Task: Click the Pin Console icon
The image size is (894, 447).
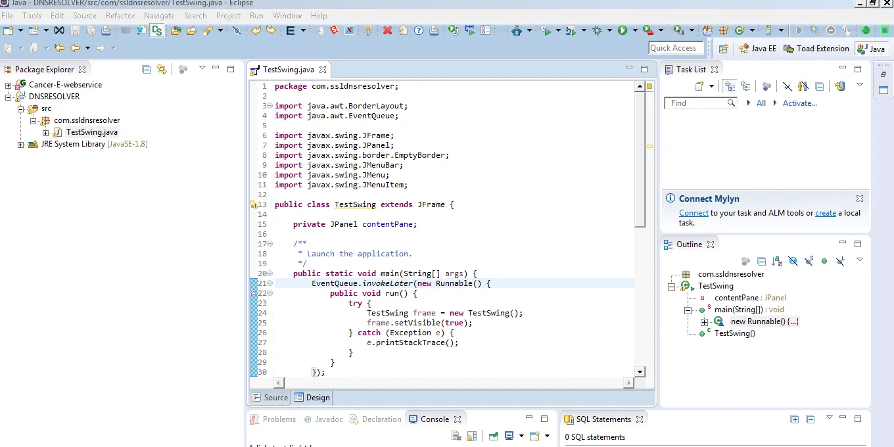Action: [493, 436]
